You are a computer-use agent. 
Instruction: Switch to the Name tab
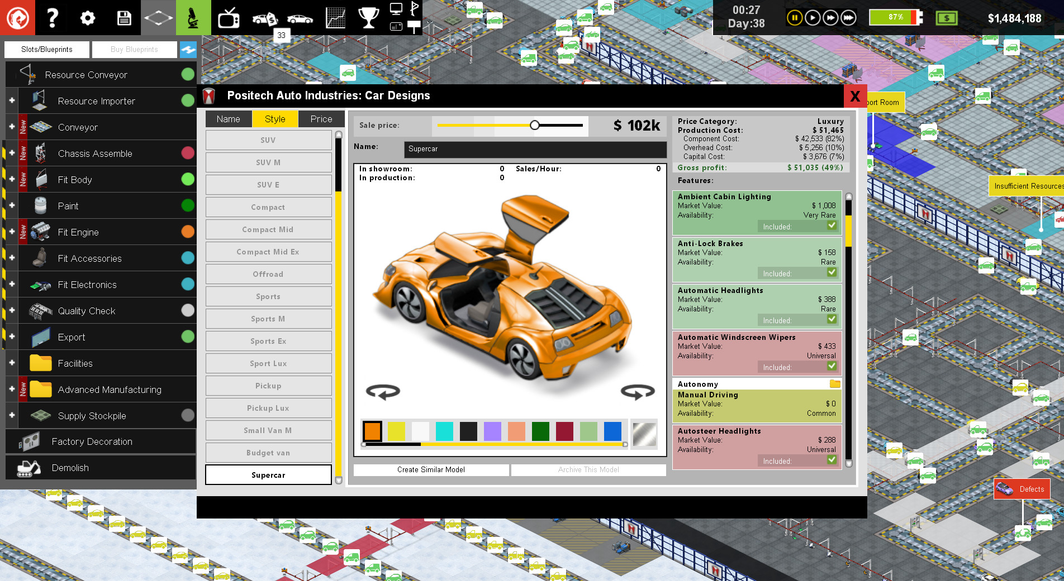(228, 118)
